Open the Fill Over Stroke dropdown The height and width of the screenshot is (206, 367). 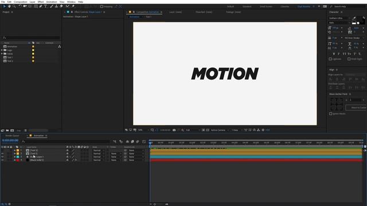tap(354, 38)
